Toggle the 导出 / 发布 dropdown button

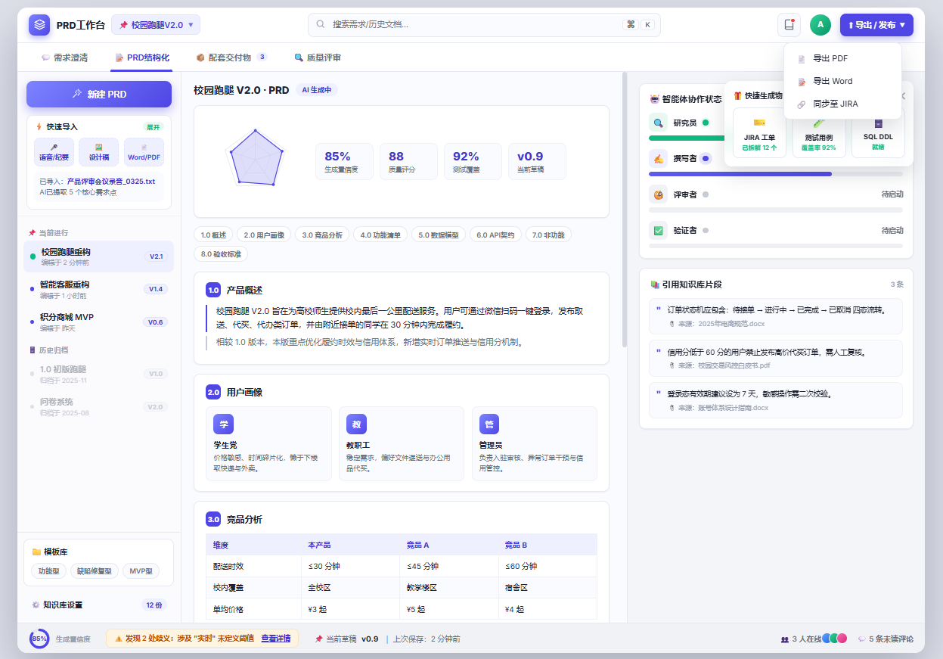[876, 25]
